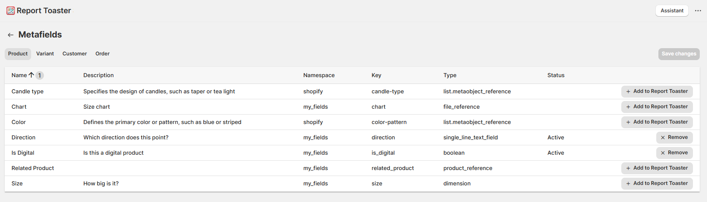
Task: Sort by the Namespace column header
Action: 319,75
